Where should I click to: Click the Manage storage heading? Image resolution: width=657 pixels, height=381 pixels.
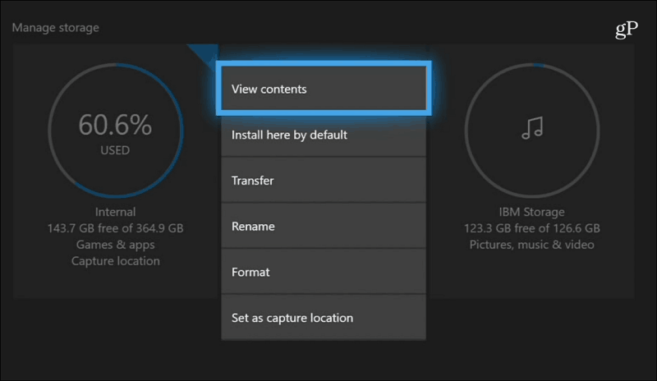(56, 28)
